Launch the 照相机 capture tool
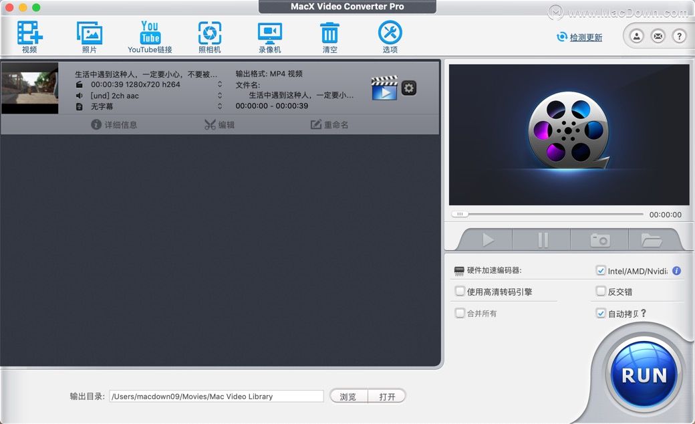The height and width of the screenshot is (424, 695). tap(210, 36)
